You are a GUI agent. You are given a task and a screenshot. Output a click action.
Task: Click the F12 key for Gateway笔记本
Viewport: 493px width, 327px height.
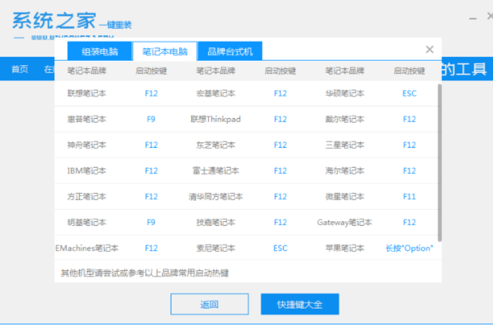click(x=409, y=222)
